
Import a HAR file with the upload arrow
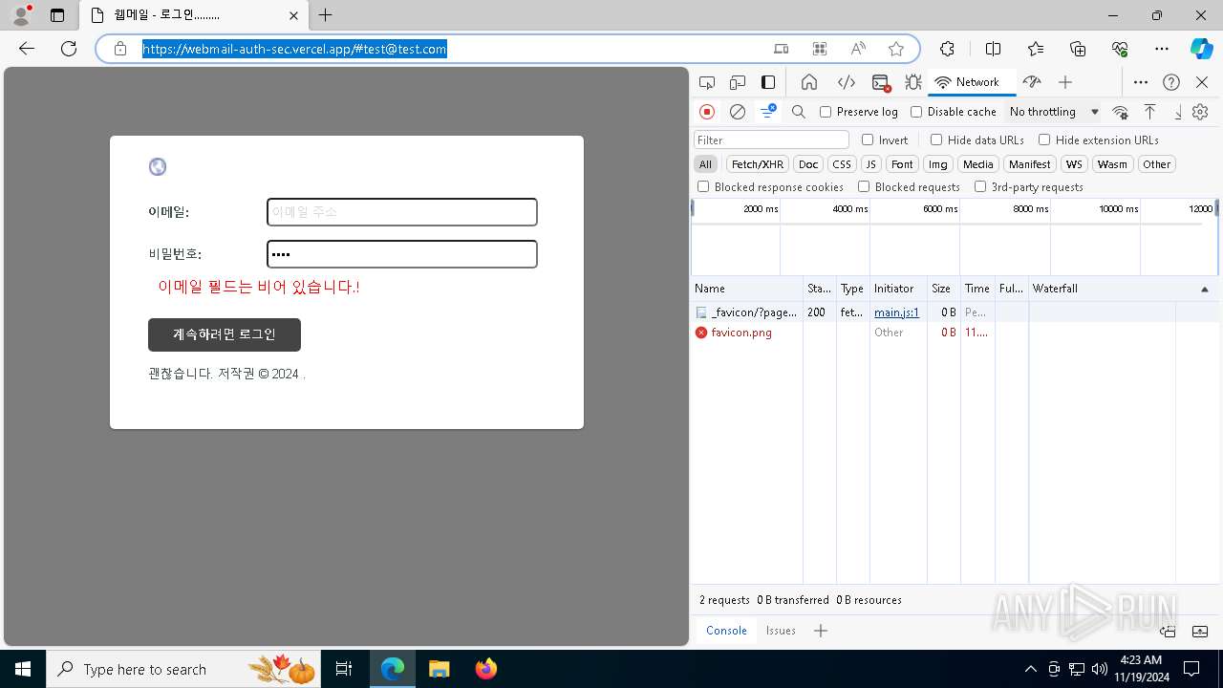[x=1150, y=112]
